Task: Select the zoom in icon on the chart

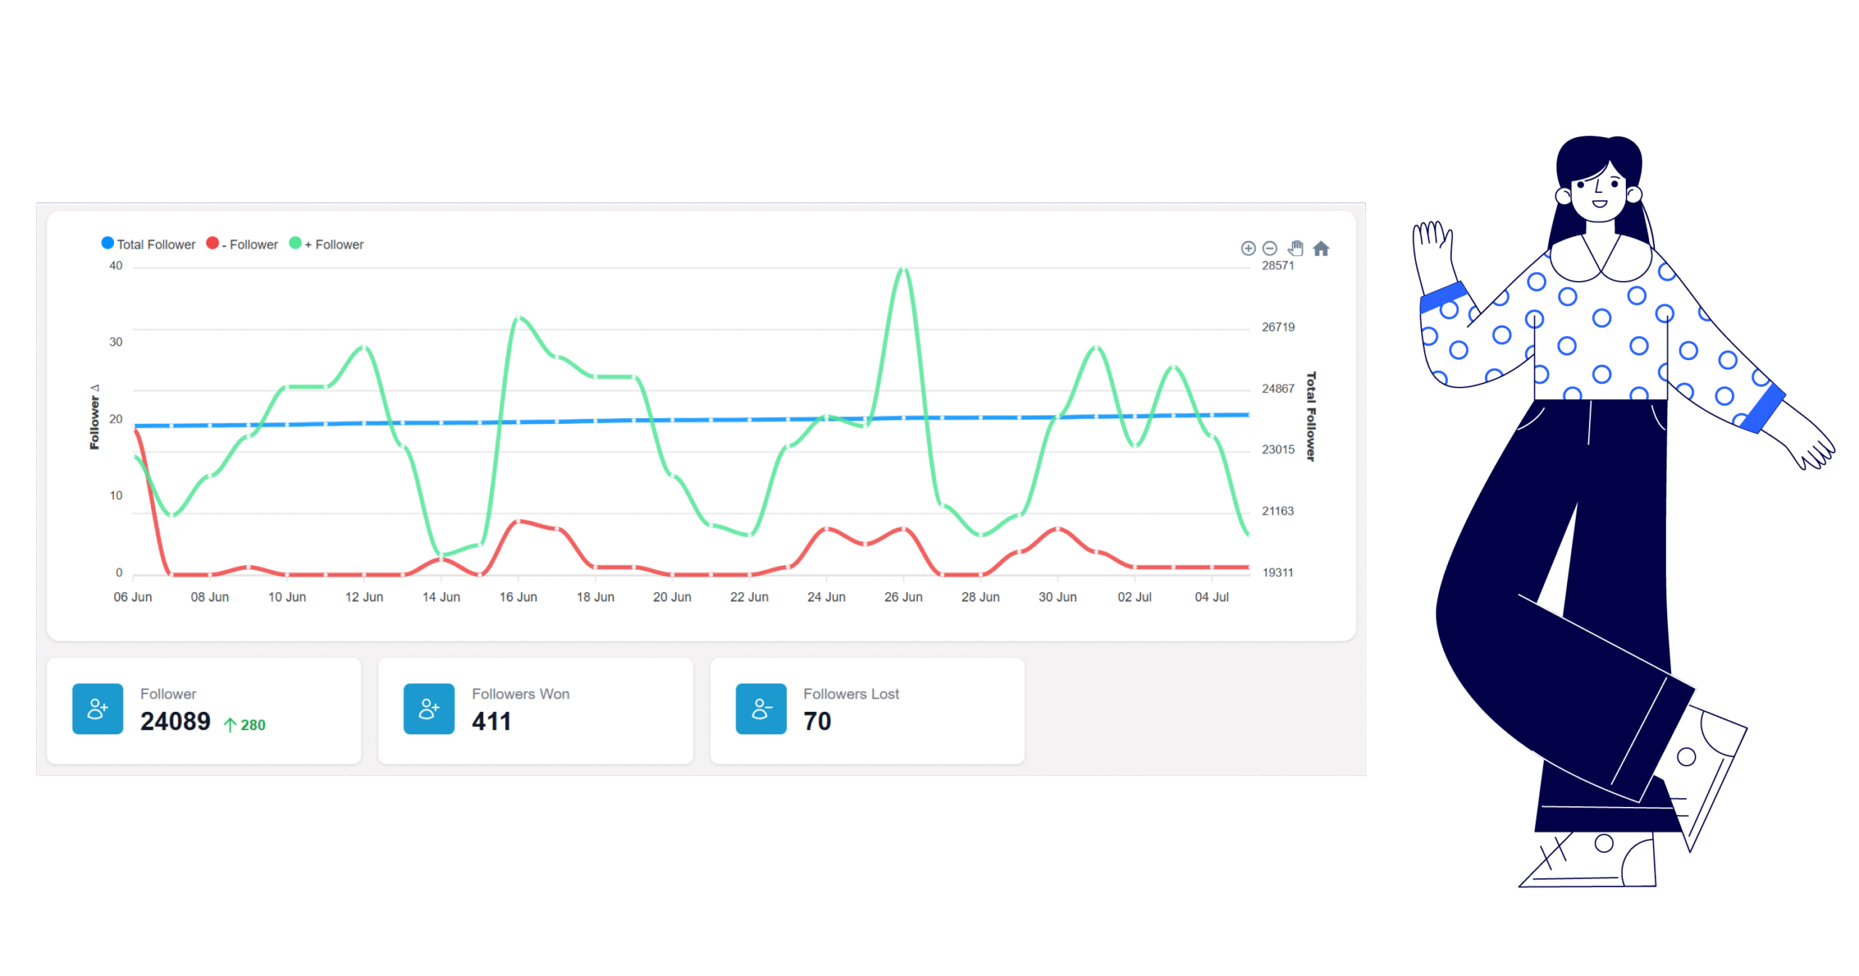Action: click(1249, 249)
